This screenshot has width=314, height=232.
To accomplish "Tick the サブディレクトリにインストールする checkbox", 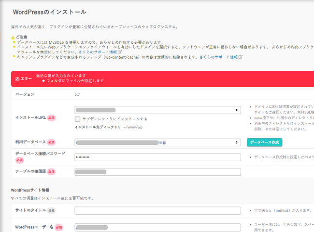I will [x=77, y=119].
